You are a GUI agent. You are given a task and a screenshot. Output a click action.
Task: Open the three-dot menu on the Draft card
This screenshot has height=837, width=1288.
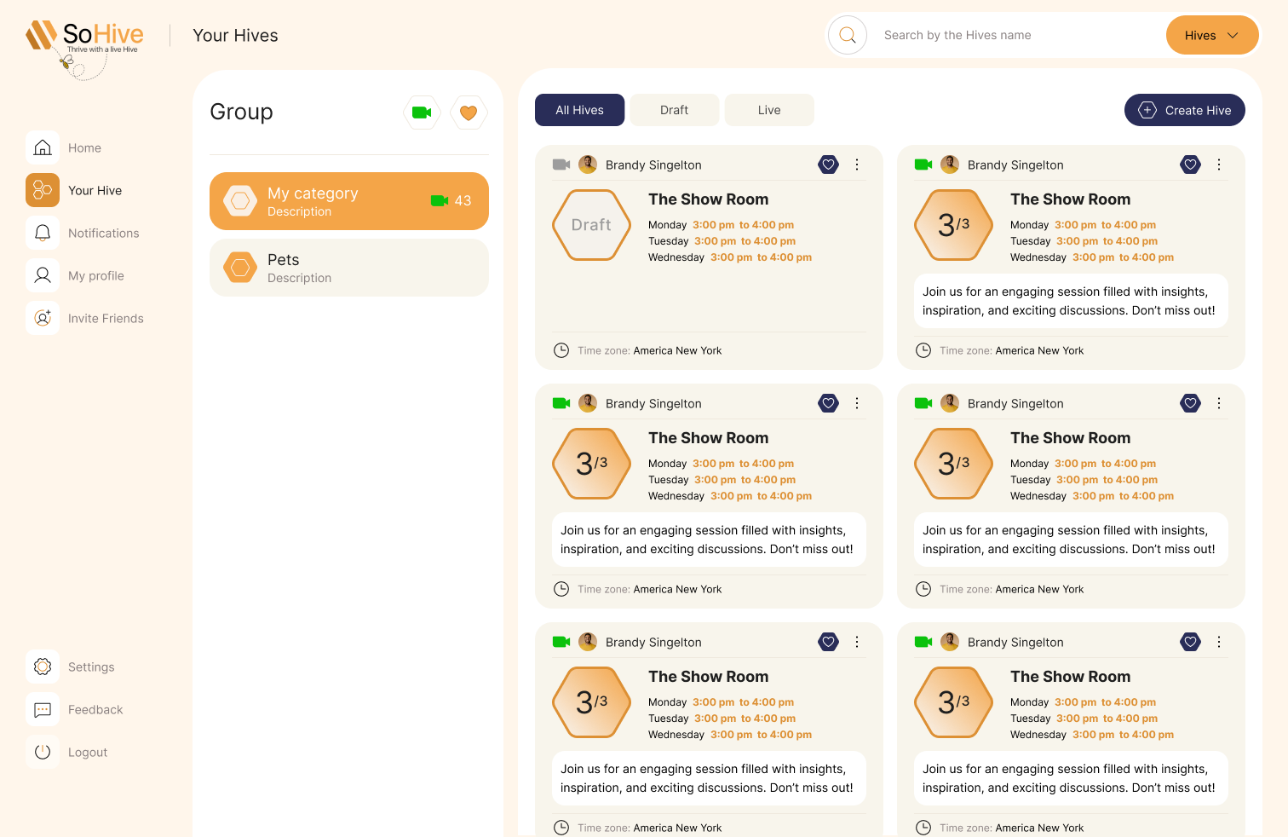tap(857, 165)
